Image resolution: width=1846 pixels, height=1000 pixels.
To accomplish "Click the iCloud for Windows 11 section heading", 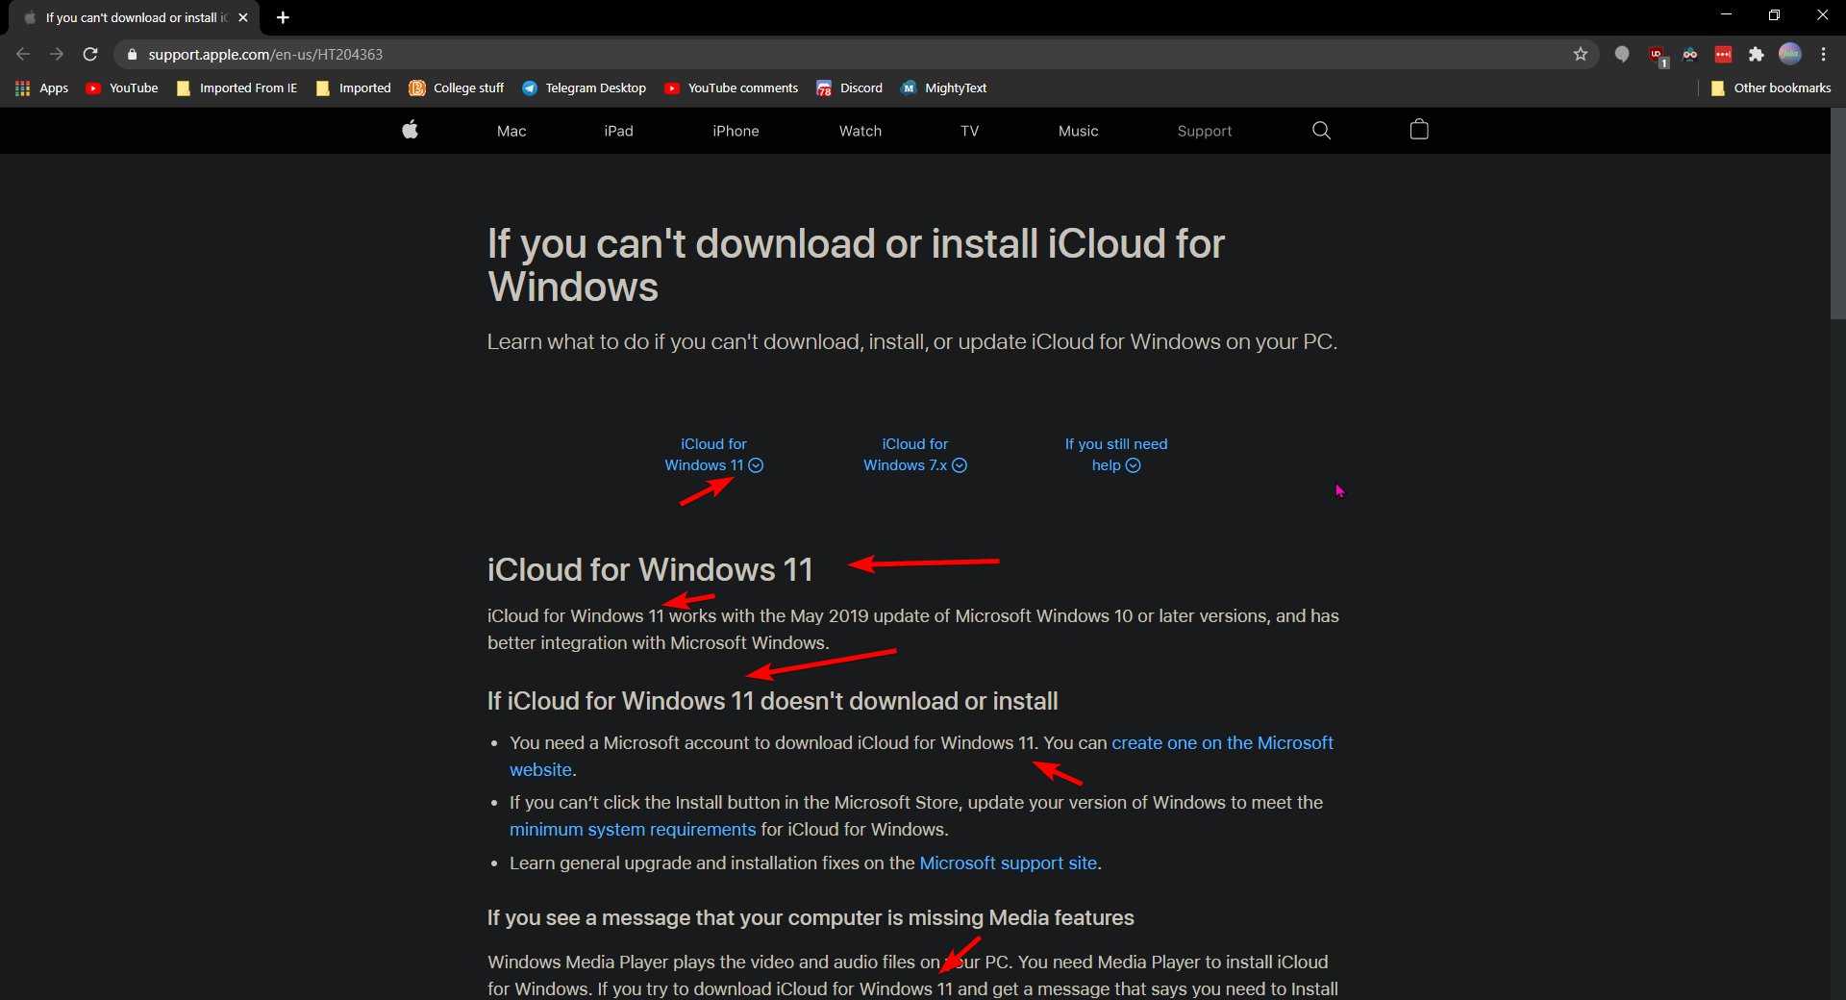I will (x=650, y=570).
